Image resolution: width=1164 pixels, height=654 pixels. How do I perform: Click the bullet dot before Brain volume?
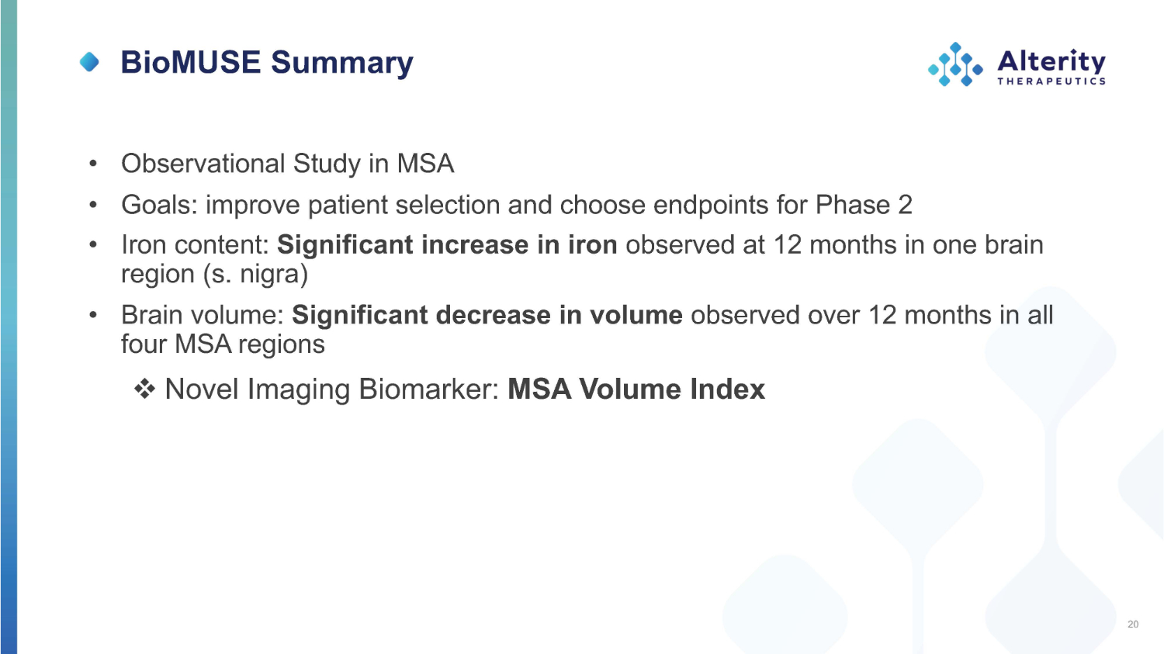coord(93,315)
